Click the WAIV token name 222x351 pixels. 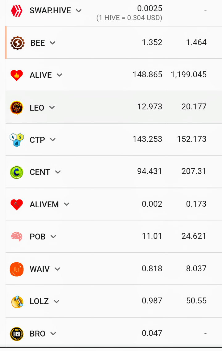coord(39,269)
